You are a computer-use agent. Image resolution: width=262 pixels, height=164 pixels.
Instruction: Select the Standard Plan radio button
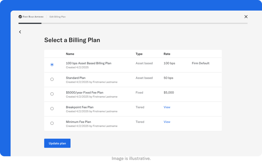pyautogui.click(x=52, y=79)
